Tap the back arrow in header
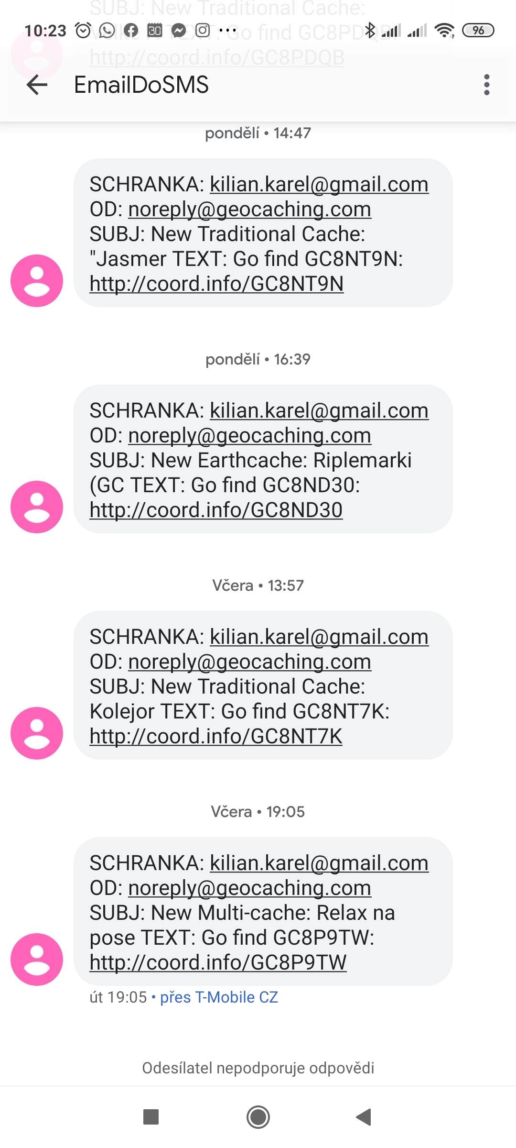 tap(37, 85)
